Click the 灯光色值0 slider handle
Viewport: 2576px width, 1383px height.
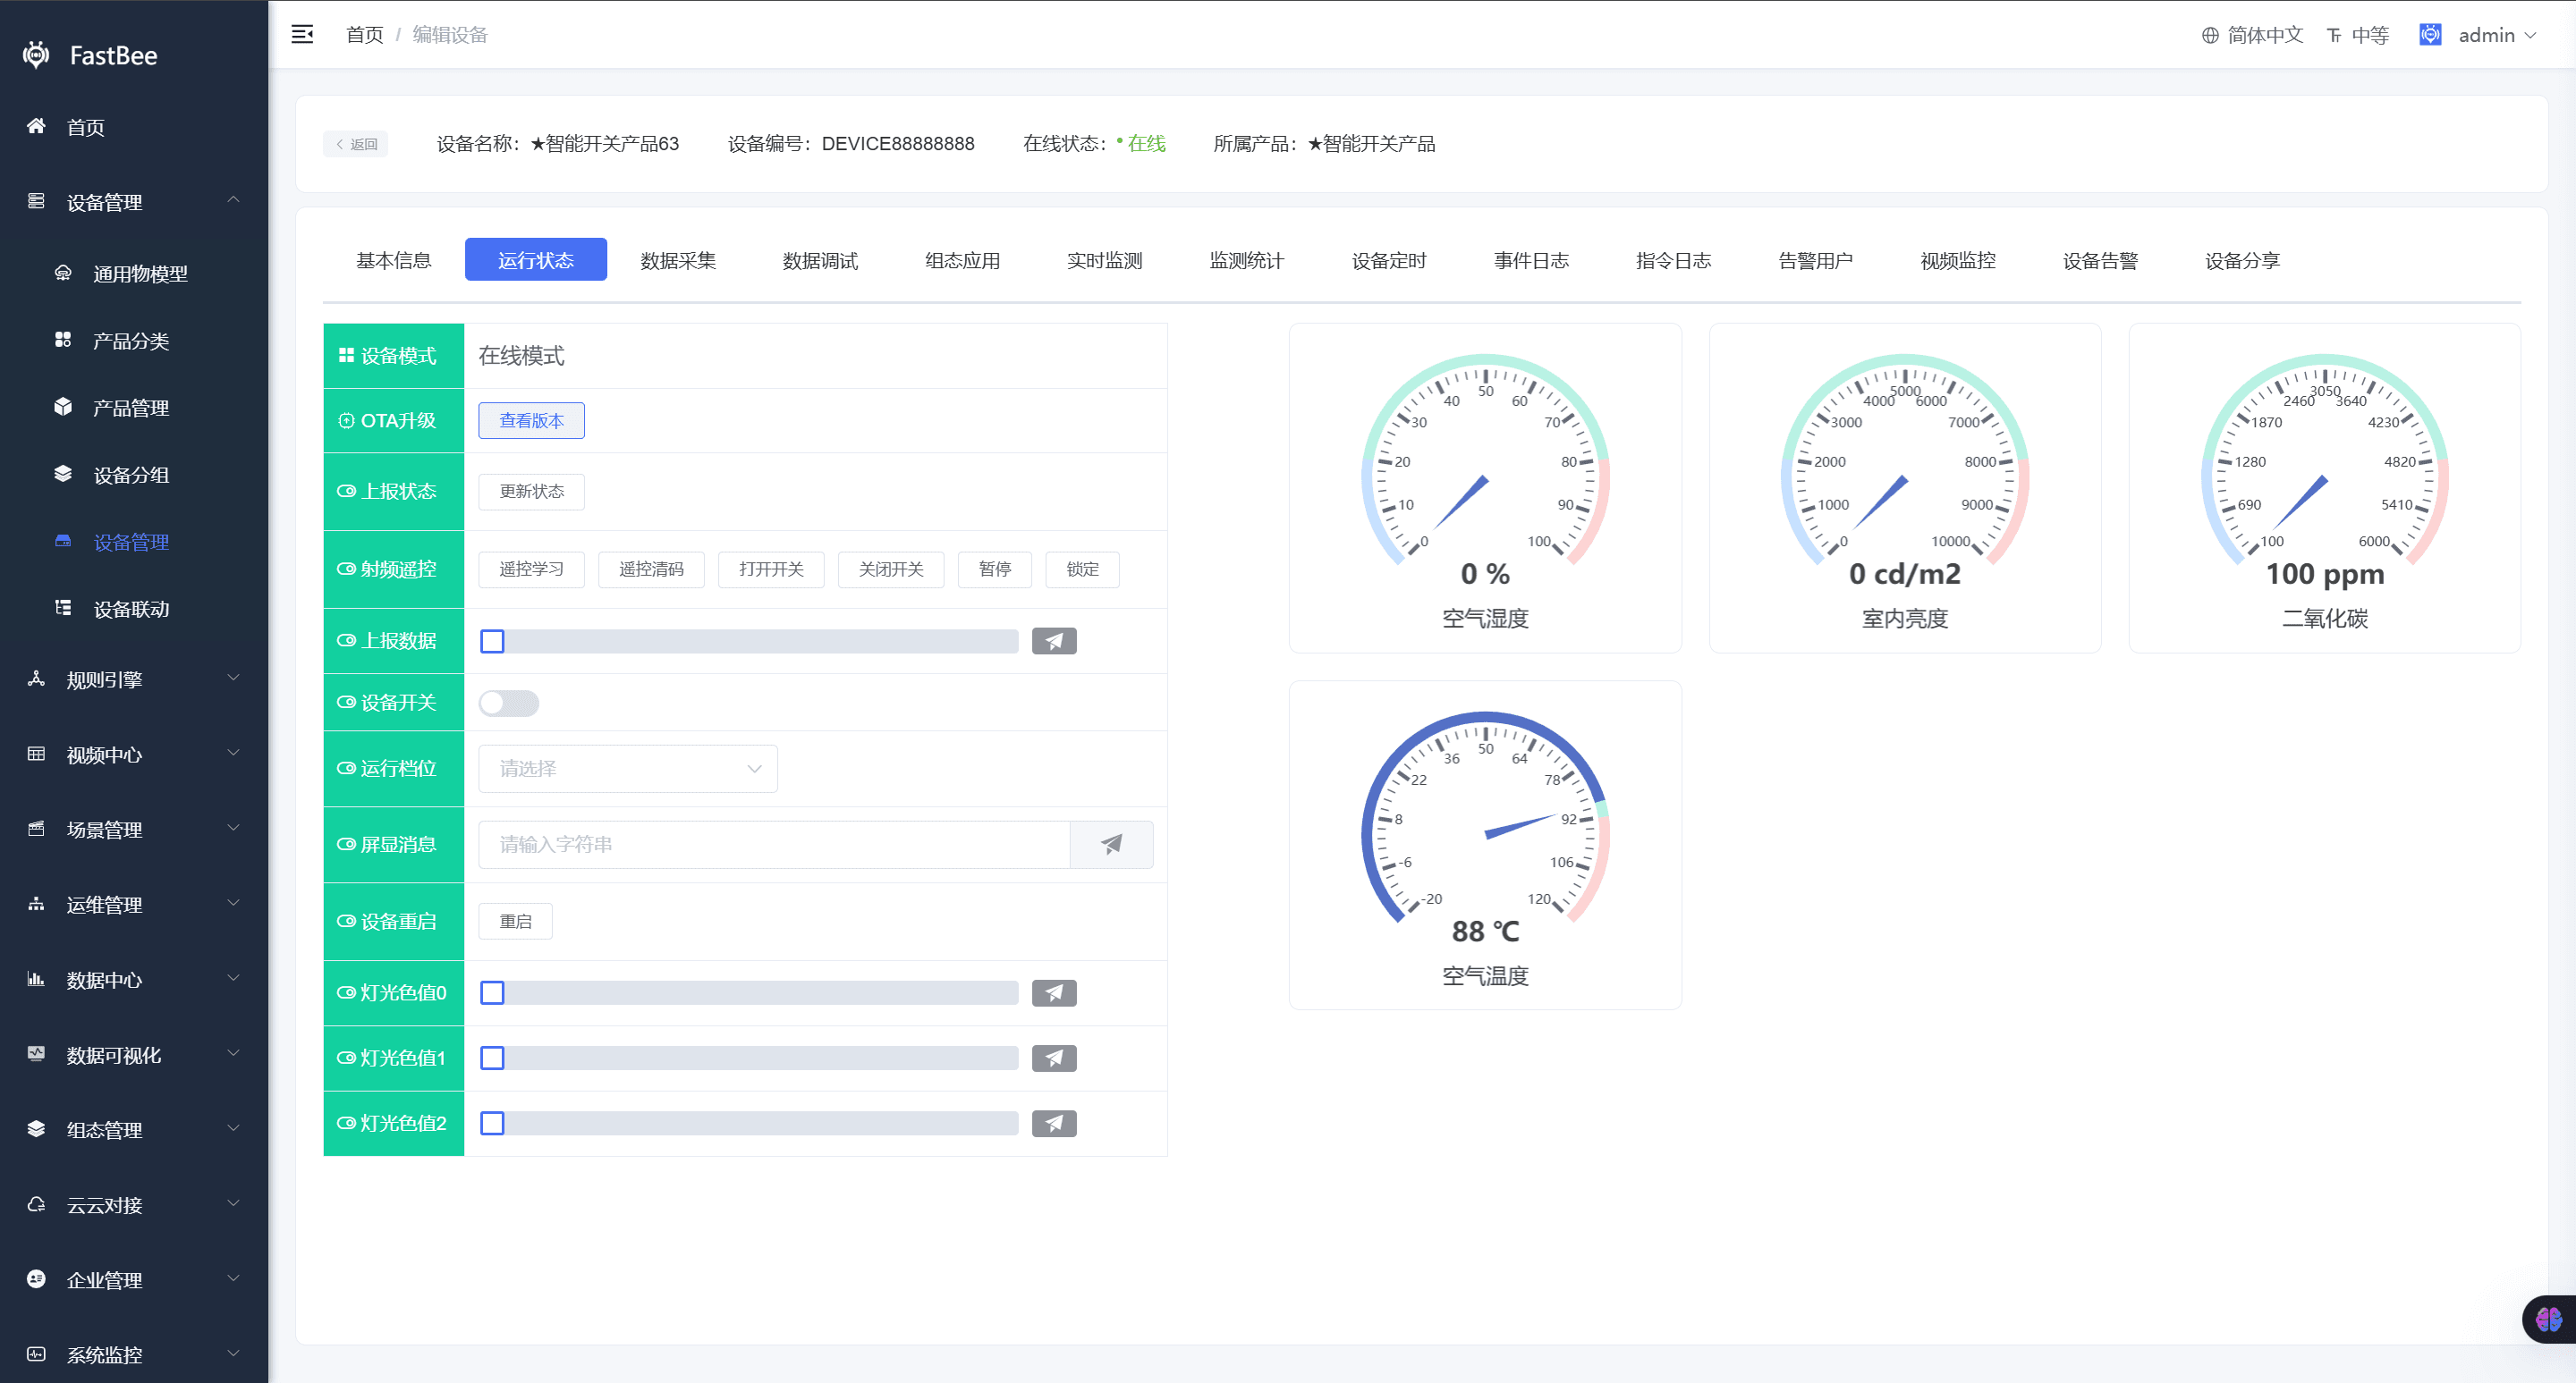(492, 992)
